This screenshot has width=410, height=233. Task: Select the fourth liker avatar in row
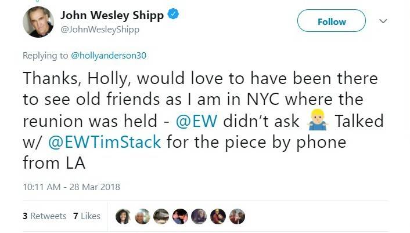pyautogui.click(x=180, y=216)
